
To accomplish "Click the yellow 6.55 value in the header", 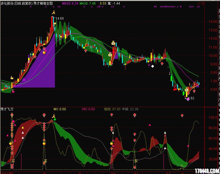I will 103,3.
